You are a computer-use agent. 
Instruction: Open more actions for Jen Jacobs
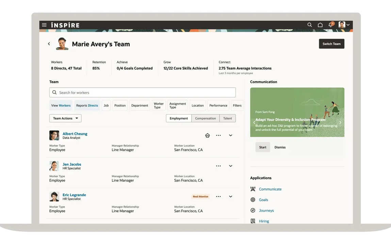218,166
